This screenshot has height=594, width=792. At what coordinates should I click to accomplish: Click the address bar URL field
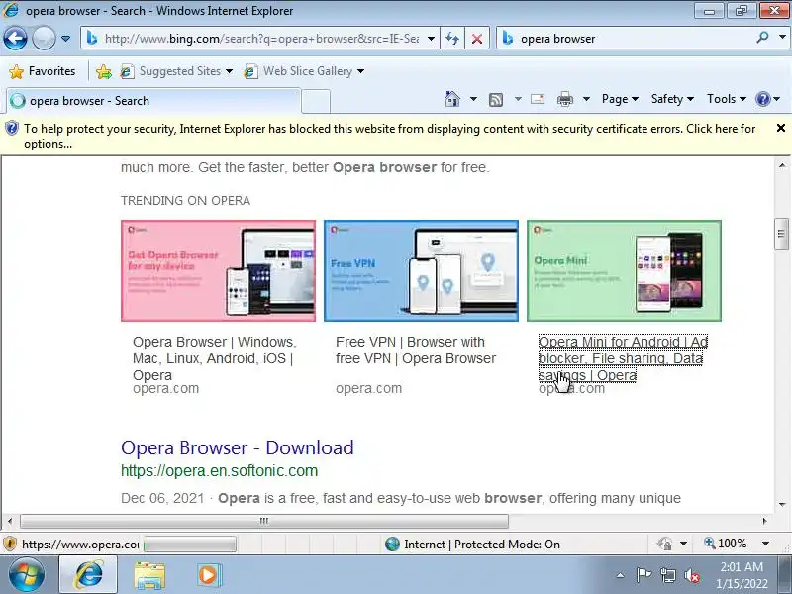[x=261, y=39]
